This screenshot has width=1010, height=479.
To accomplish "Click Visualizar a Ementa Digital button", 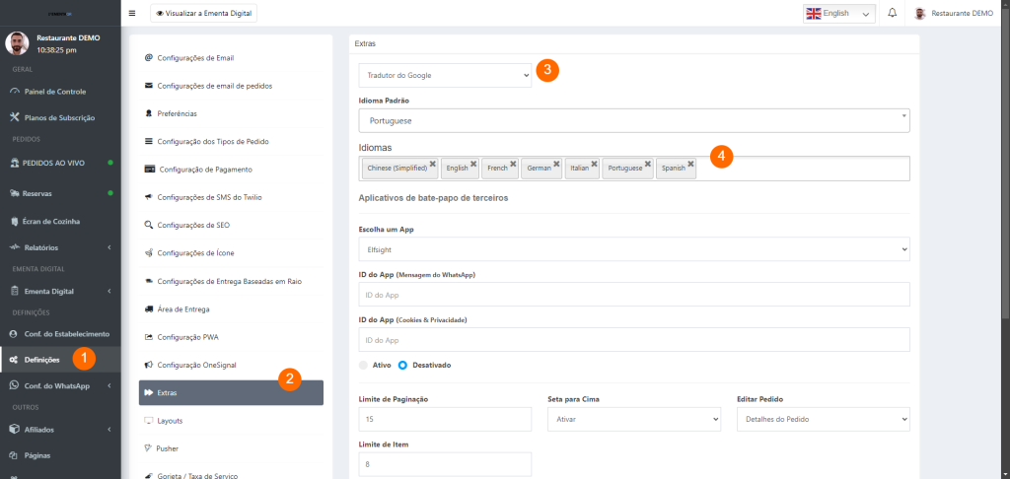I will [x=203, y=14].
